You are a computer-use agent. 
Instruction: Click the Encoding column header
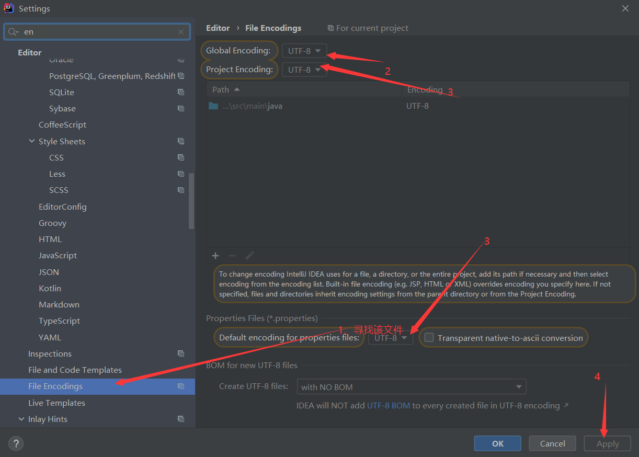coord(516,89)
